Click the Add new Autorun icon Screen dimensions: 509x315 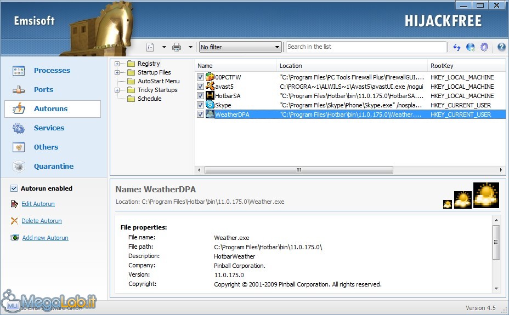(x=15, y=238)
